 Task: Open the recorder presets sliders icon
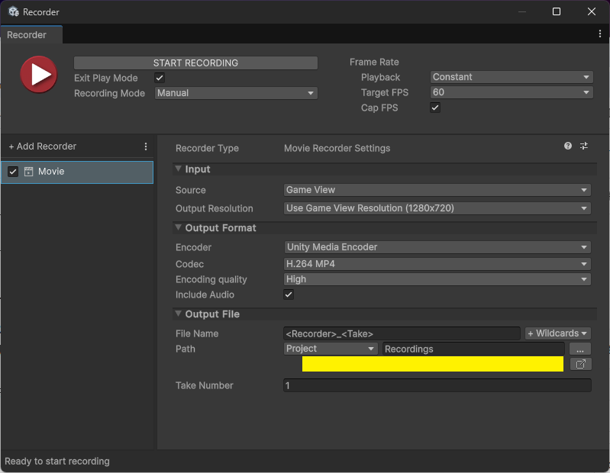coord(584,146)
